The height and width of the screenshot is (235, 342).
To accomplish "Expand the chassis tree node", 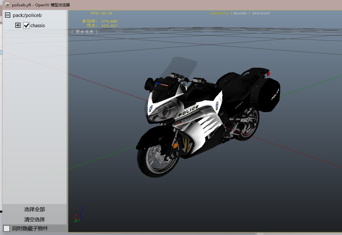I will click(18, 26).
